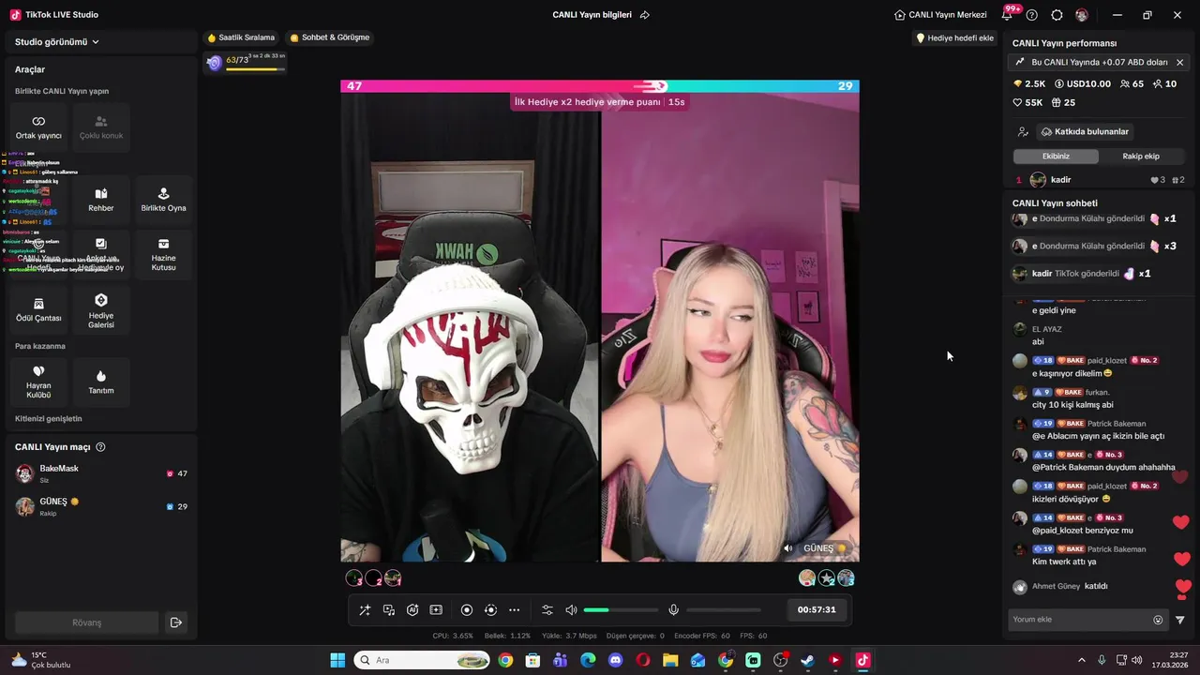
Task: Click the replay capture icon
Action: click(490, 610)
